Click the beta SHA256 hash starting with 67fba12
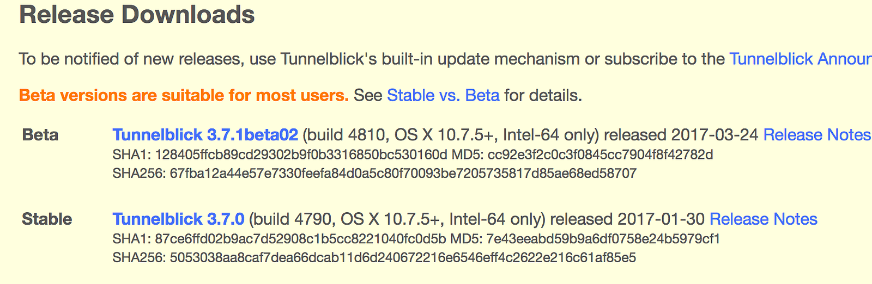 pyautogui.click(x=403, y=174)
